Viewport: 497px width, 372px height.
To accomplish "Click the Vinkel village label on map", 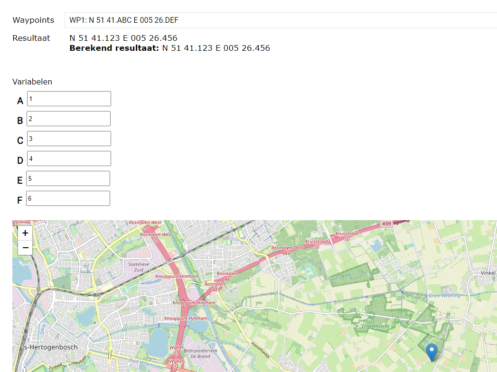I will click(x=488, y=273).
